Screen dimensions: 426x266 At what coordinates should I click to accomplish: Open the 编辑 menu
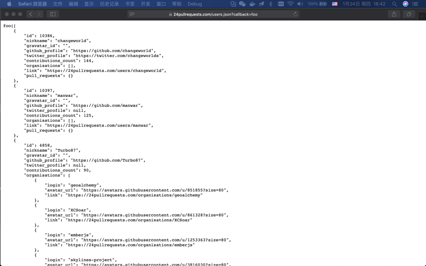73,4
